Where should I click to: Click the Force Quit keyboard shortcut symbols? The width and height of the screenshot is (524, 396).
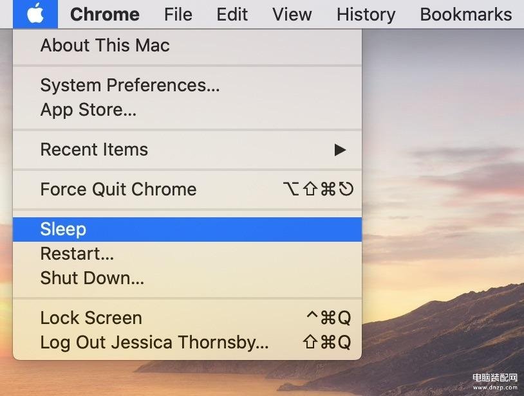pos(318,189)
